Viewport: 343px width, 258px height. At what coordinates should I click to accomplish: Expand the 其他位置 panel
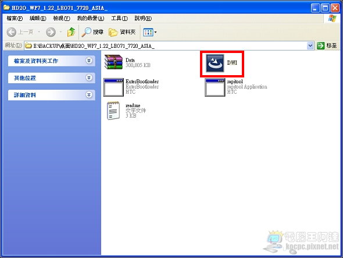51,78
